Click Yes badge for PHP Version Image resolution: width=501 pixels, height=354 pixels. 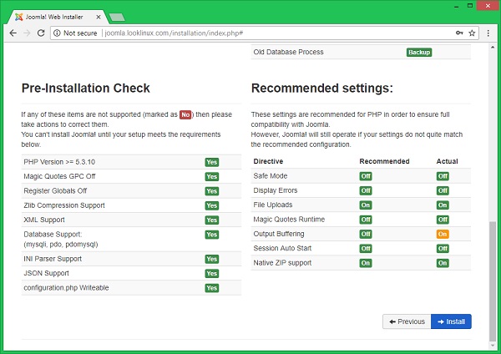tap(212, 162)
